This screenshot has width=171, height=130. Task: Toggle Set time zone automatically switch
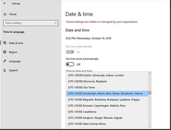pyautogui.click(x=70, y=64)
